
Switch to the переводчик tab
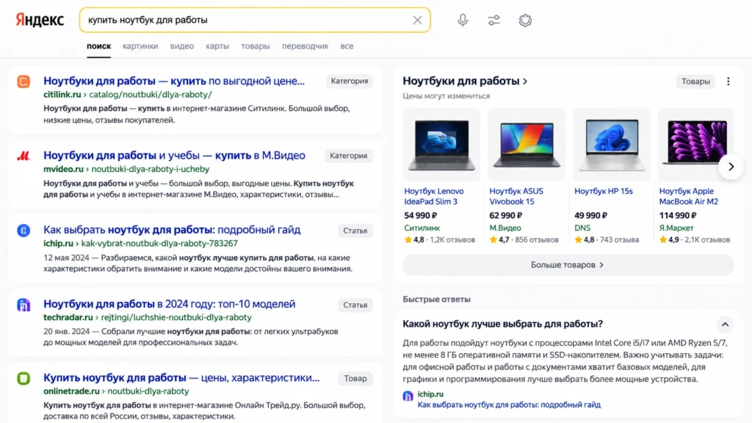[305, 46]
